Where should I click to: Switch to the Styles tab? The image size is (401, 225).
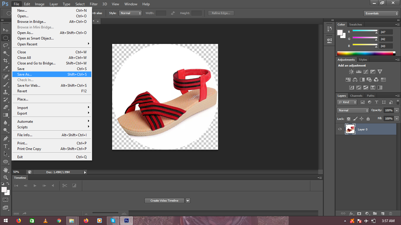(x=363, y=60)
